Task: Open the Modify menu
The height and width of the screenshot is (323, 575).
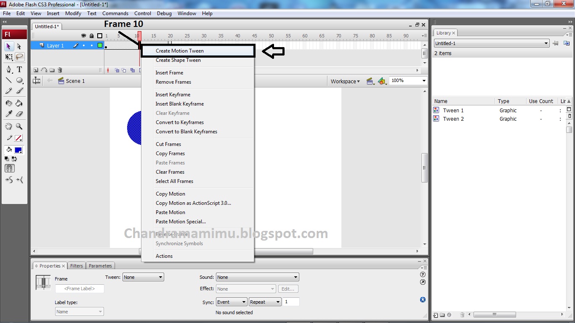Action: click(x=73, y=13)
